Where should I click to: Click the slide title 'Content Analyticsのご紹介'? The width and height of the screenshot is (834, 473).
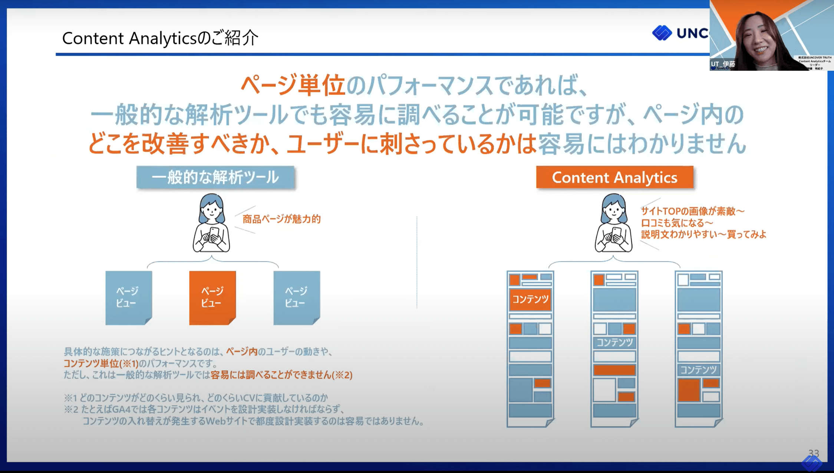[x=160, y=38]
